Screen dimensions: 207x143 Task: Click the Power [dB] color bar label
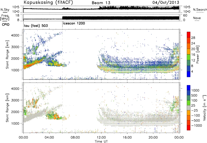tap(198, 54)
